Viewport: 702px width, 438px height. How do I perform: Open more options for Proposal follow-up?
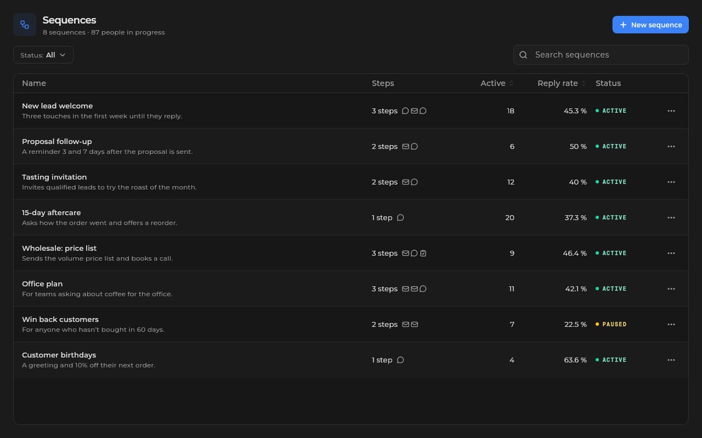tap(671, 146)
